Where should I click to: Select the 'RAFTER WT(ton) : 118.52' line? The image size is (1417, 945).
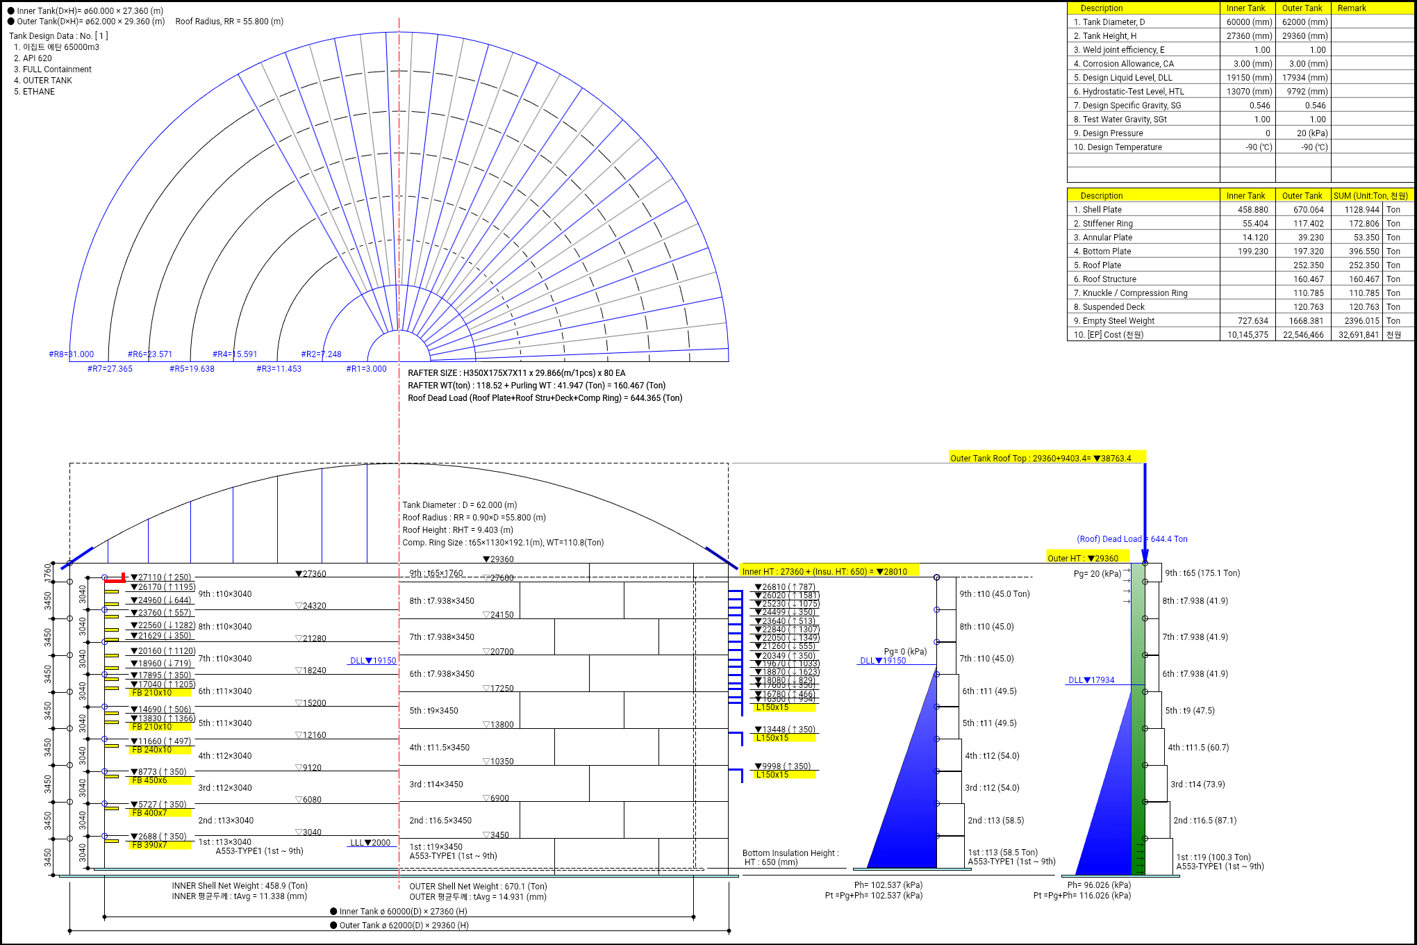pyautogui.click(x=537, y=386)
